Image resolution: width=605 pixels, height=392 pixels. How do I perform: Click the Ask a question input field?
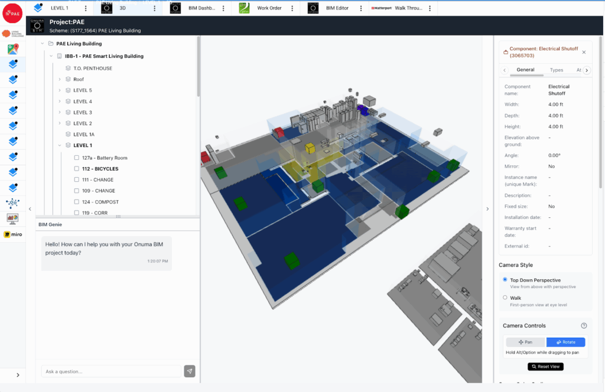[111, 371]
